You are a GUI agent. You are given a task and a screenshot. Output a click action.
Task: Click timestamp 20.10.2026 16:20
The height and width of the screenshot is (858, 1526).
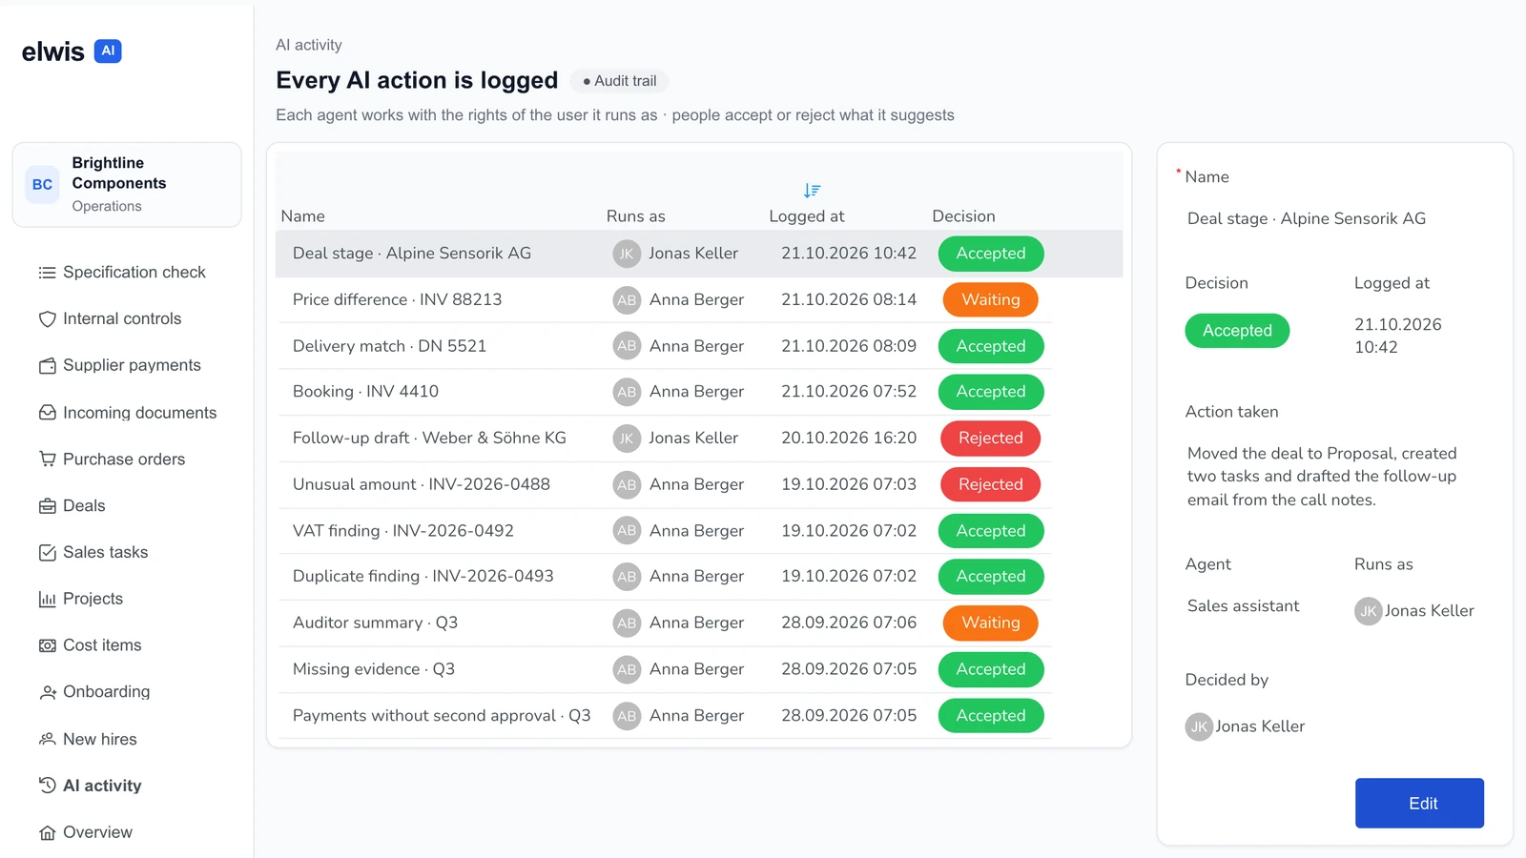click(x=849, y=439)
